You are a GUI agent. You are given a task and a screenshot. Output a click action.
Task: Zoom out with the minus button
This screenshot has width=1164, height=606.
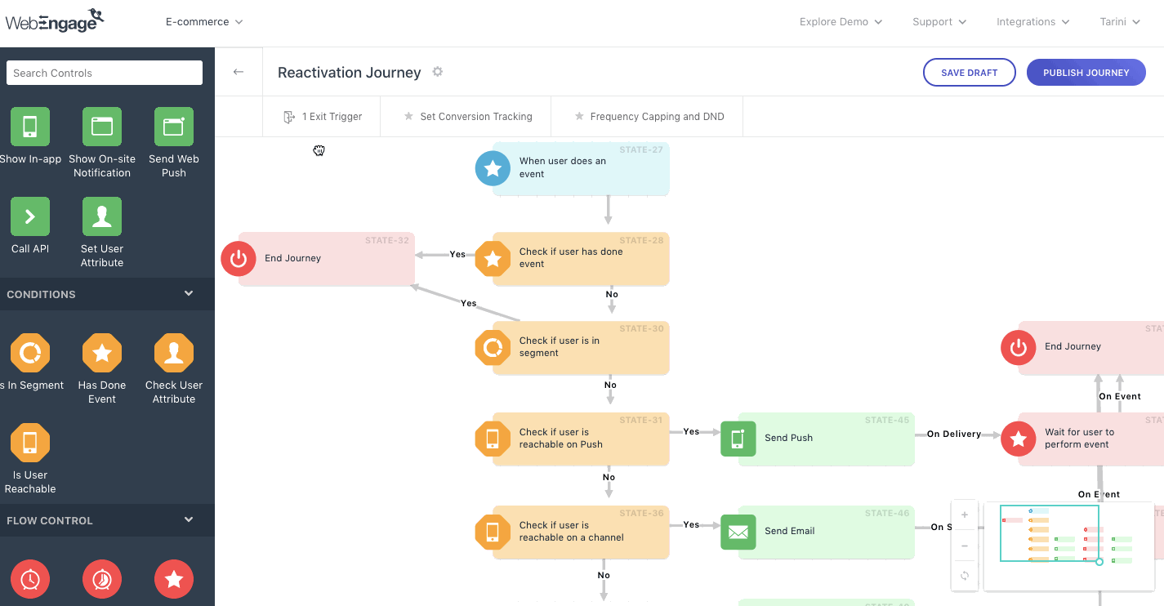[965, 546]
